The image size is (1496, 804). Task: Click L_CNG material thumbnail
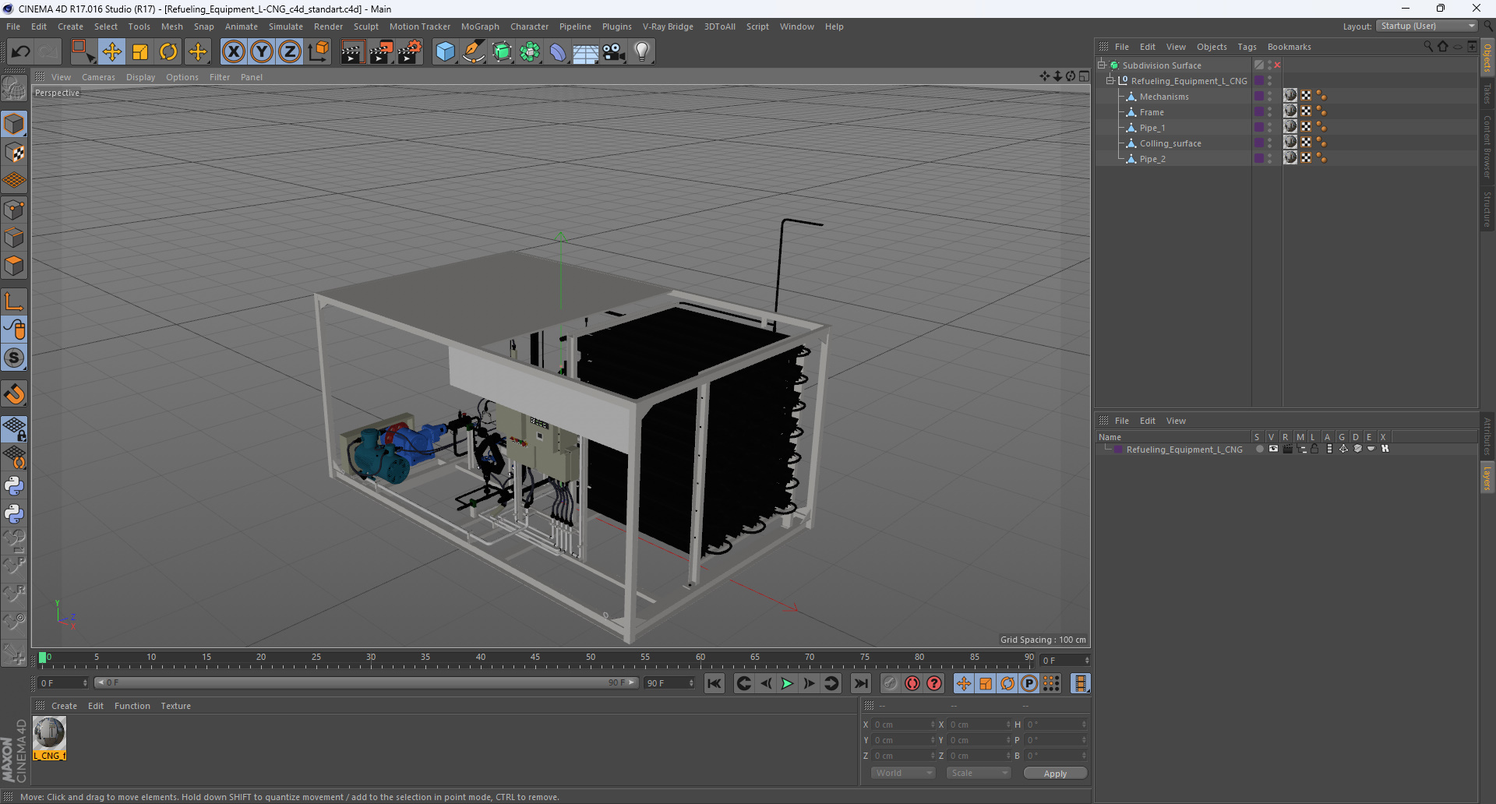click(x=49, y=733)
